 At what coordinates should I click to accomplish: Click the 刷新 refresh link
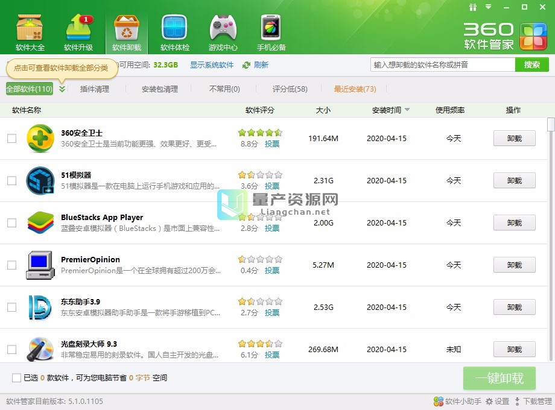tap(261, 65)
